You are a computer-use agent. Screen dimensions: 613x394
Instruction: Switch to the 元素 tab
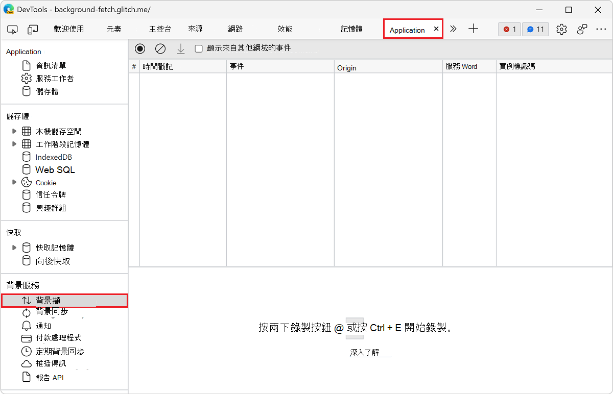(x=114, y=29)
